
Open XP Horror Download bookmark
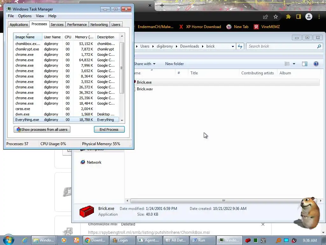[200, 27]
